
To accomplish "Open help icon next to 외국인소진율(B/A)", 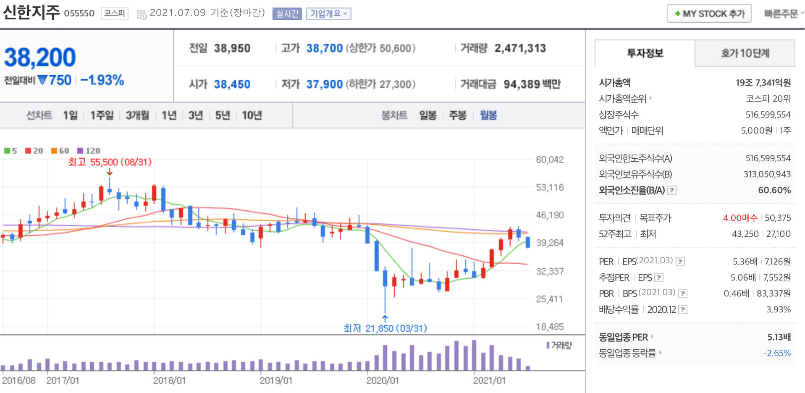I will click(672, 190).
